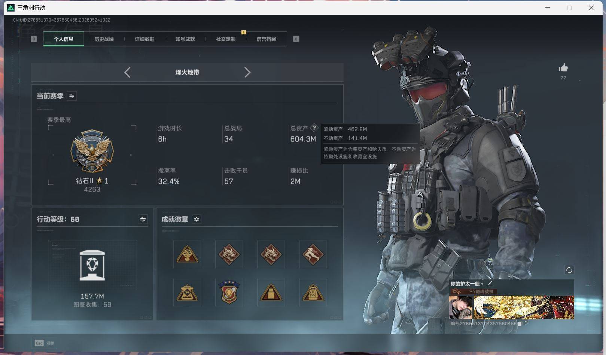
Task: Click the 总战局 value 34
Action: [x=228, y=139]
